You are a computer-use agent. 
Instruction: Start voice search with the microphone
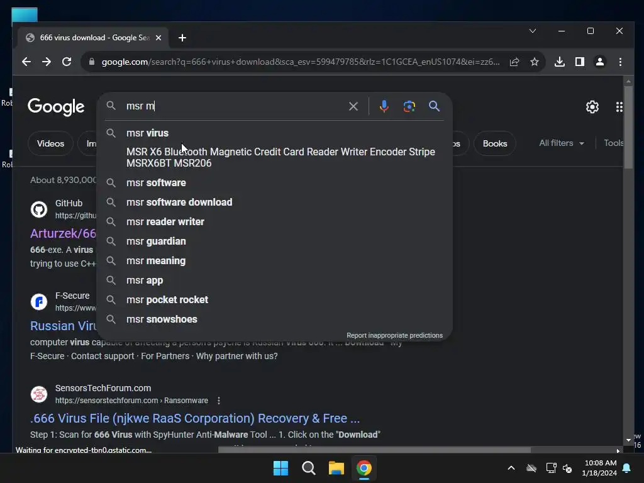pyautogui.click(x=384, y=106)
